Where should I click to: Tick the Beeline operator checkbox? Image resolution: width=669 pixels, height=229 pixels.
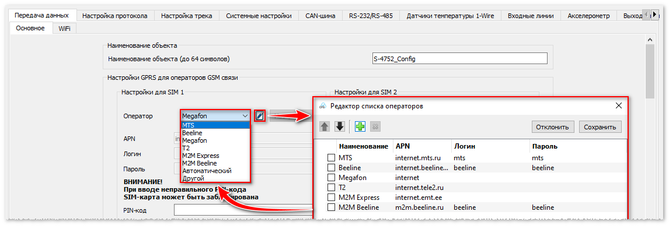331,168
